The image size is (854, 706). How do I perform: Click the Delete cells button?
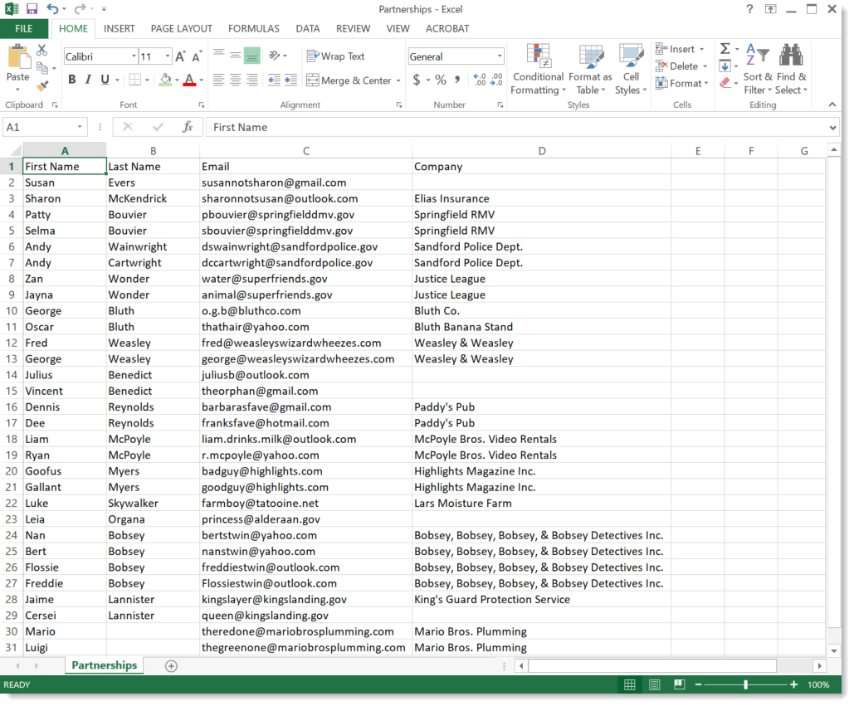click(x=681, y=66)
